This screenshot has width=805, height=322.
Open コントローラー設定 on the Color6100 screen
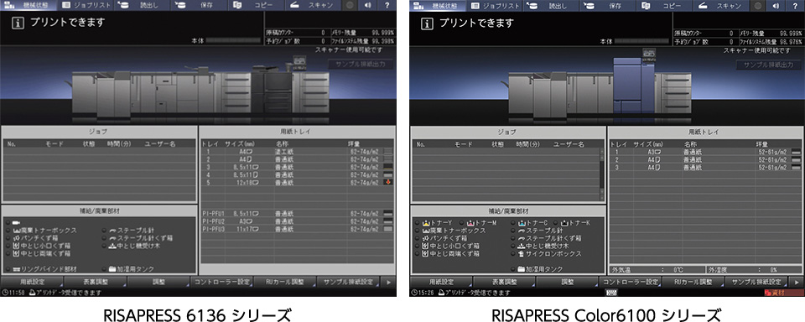[x=631, y=282]
